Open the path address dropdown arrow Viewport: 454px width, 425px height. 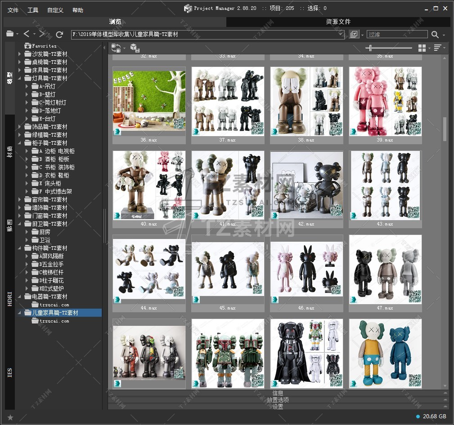[x=341, y=34]
